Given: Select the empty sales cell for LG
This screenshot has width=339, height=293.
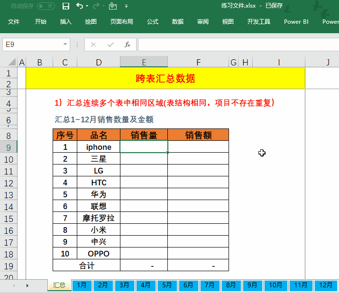Looking at the screenshot, I should (144, 171).
